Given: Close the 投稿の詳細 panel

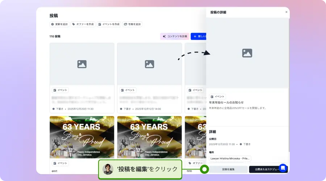Looking at the screenshot, I should [x=286, y=12].
